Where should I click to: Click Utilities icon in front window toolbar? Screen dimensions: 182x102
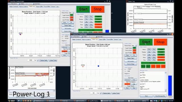(x=82, y=37)
